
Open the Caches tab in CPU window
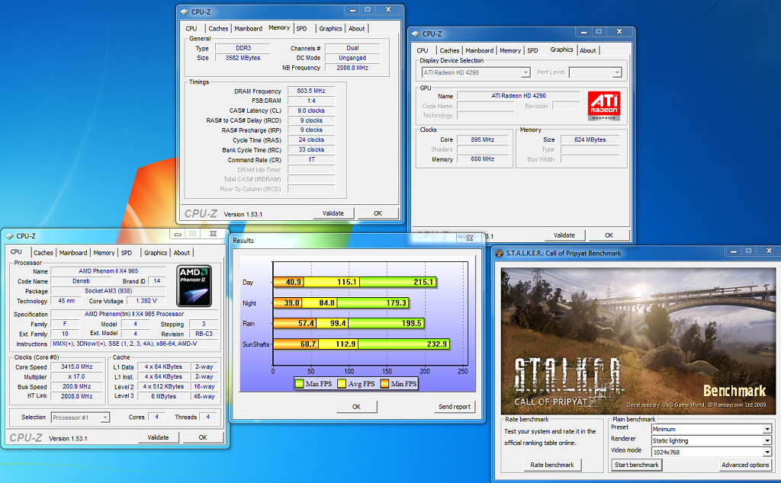(43, 253)
